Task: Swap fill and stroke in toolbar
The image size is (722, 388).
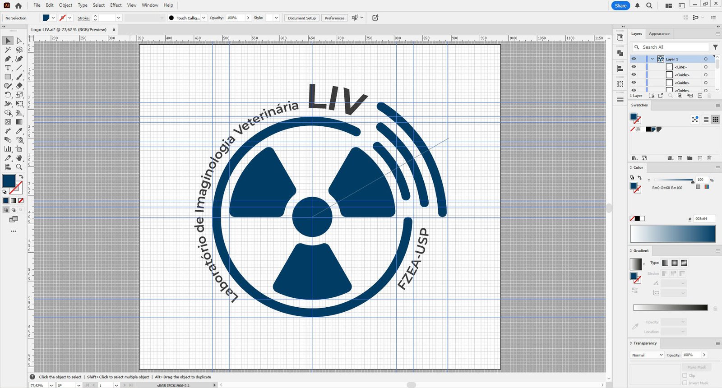Action: tap(21, 176)
